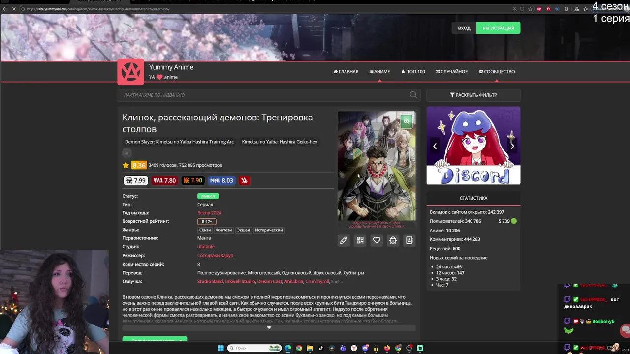Click the contact list icon under the poster
The image size is (630, 354).
click(x=409, y=240)
